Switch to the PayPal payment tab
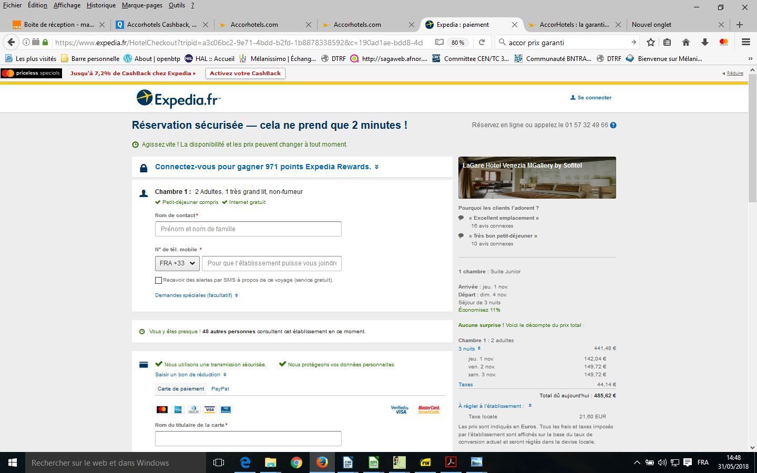The image size is (757, 473). [x=220, y=389]
